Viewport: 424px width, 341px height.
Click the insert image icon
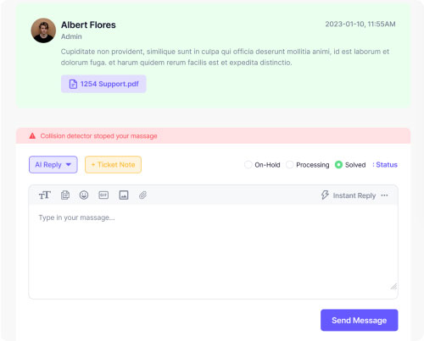pos(124,195)
